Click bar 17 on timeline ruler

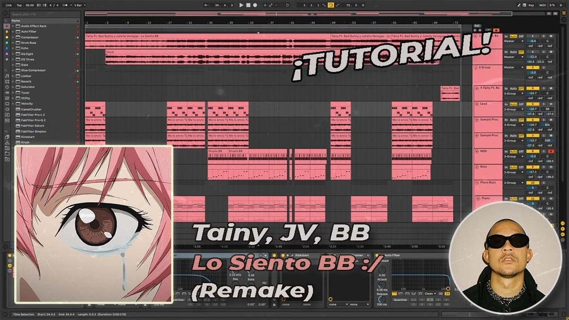point(169,23)
